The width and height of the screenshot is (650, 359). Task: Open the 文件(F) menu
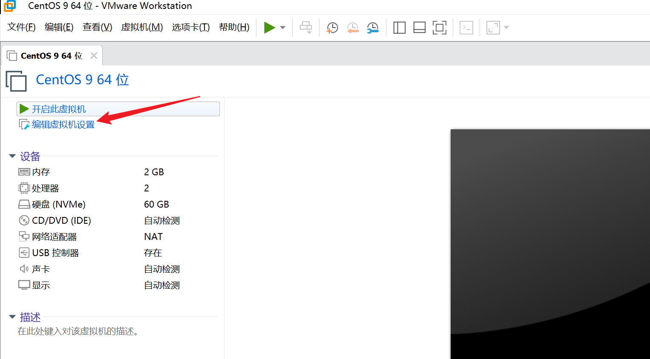pos(21,27)
